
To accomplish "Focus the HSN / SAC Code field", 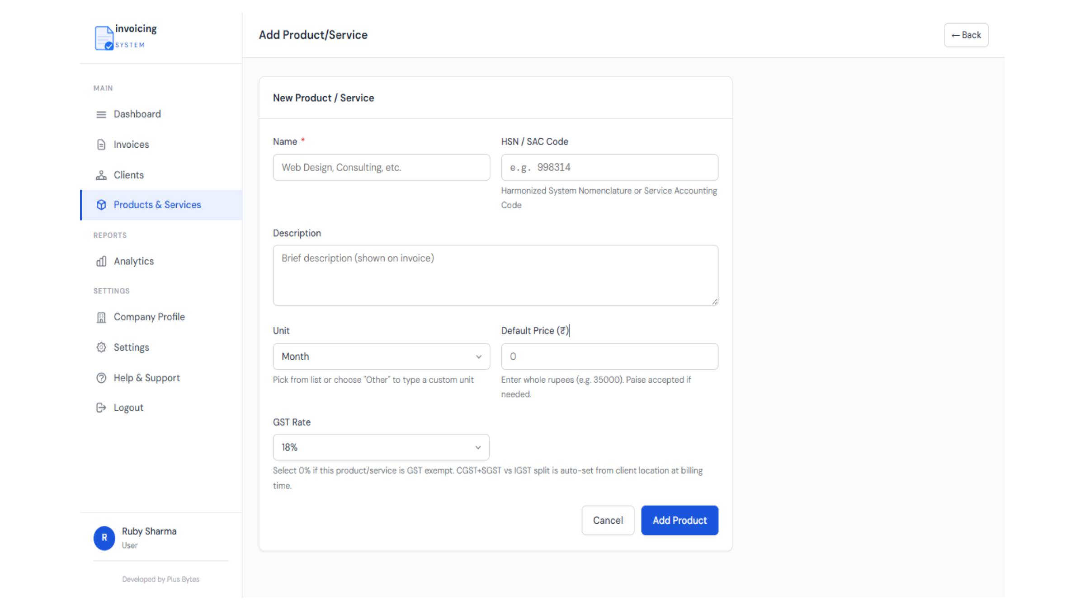I will click(x=609, y=167).
